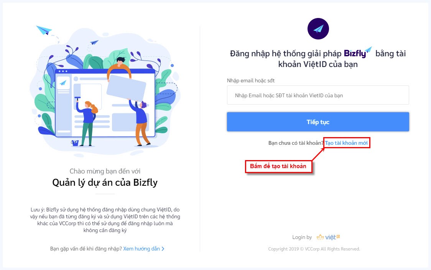Click the round Bizfly paper-plane logo
This screenshot has width=431, height=270.
[318, 29]
